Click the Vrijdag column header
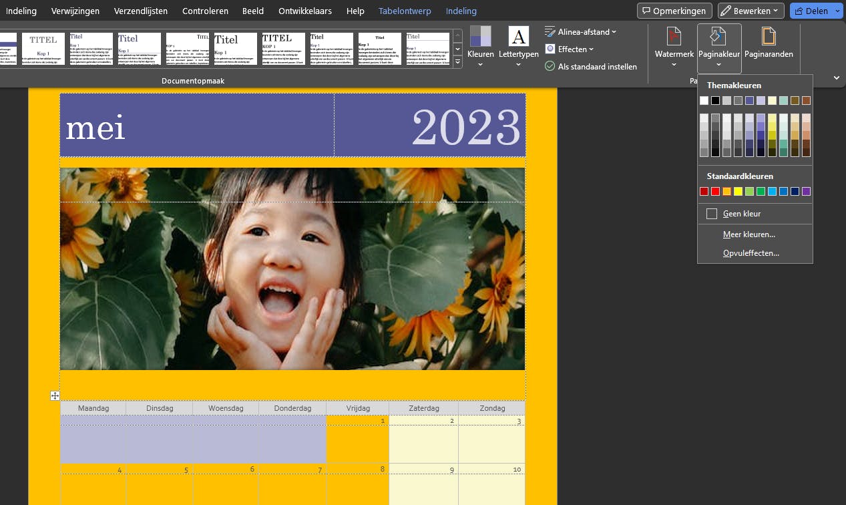 click(358, 408)
